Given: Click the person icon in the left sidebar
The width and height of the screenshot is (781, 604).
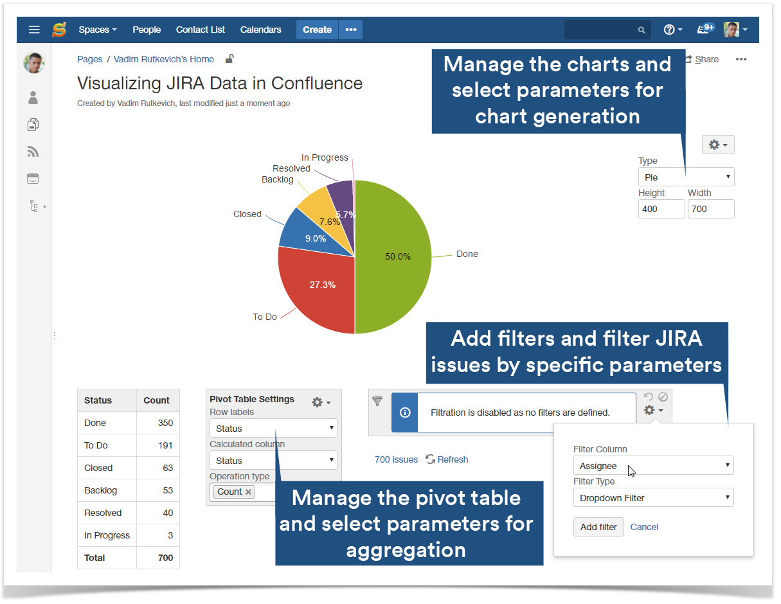Looking at the screenshot, I should [x=33, y=98].
